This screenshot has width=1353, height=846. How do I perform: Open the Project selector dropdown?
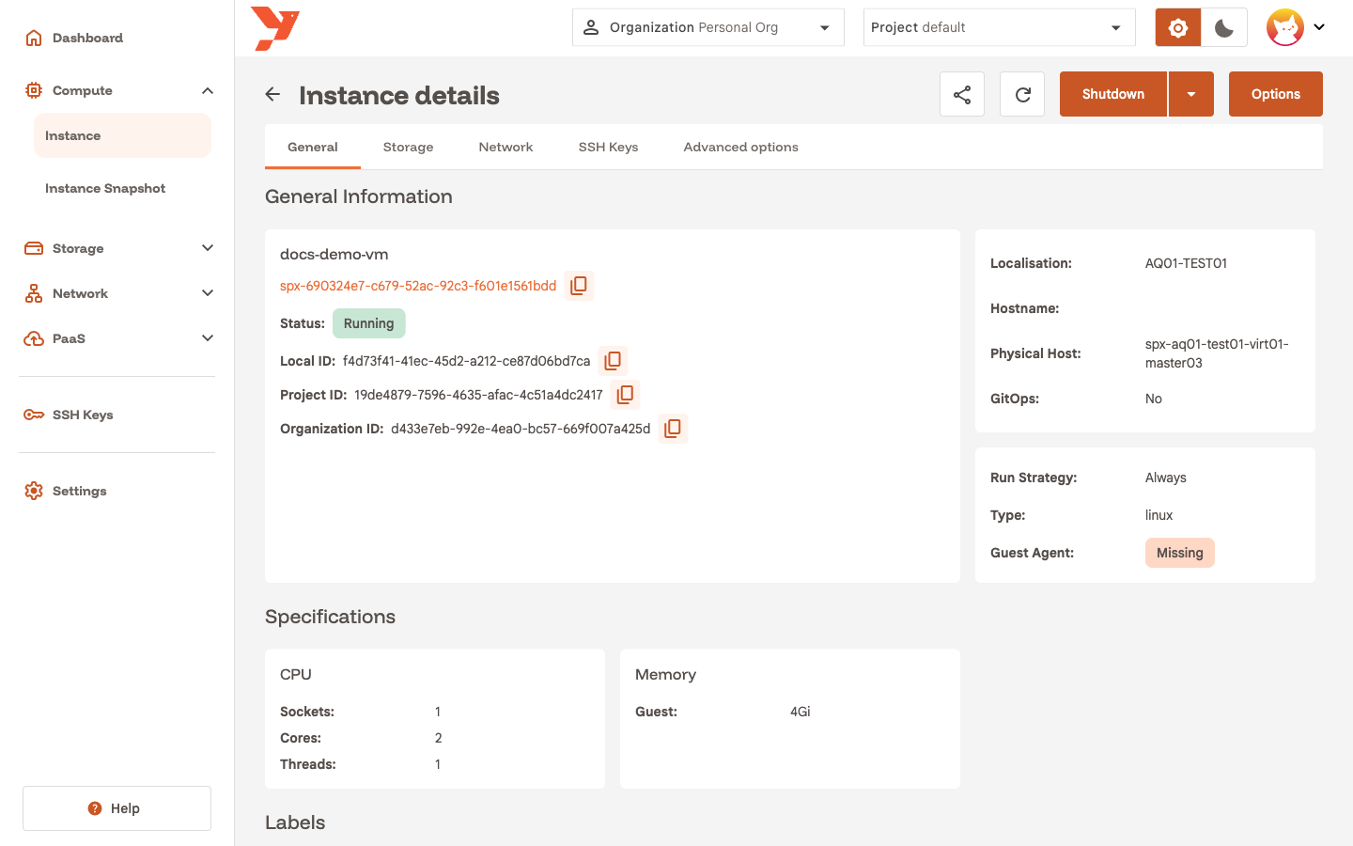point(1000,27)
